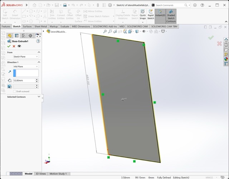Collapse the Direction 1 section

[39, 62]
